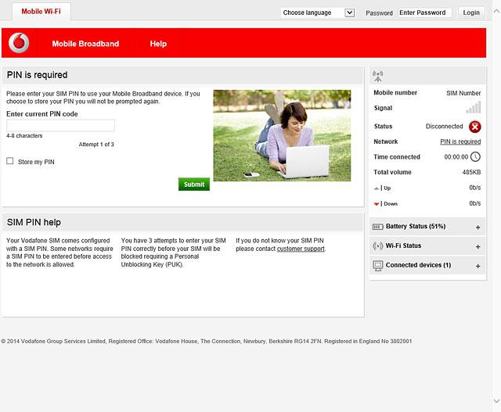Viewport: 501px width, 412px height.
Task: Click the Vodafone copyright footer text
Action: (207, 341)
